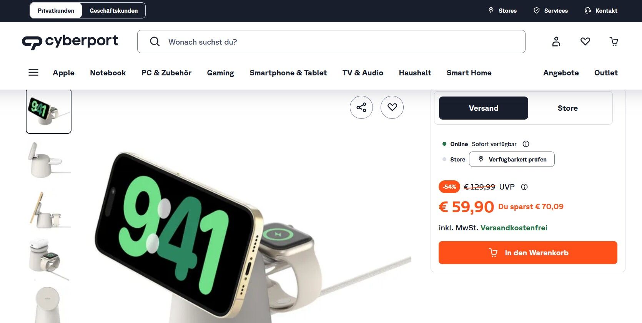Open the hamburger navigation menu
The width and height of the screenshot is (642, 323).
33,72
